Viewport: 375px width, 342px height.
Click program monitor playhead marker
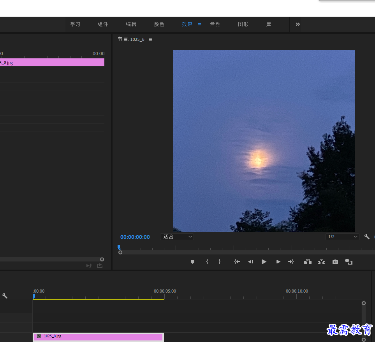pyautogui.click(x=119, y=247)
